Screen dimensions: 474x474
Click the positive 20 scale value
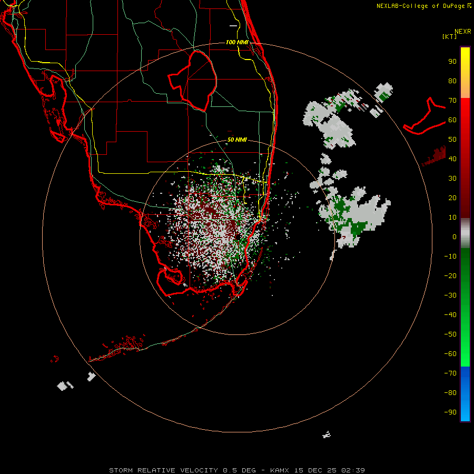(x=452, y=197)
